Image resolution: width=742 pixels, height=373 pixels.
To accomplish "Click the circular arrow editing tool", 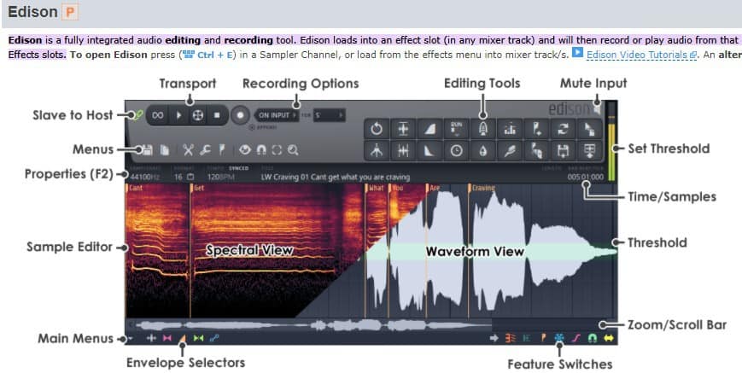I will pos(377,128).
